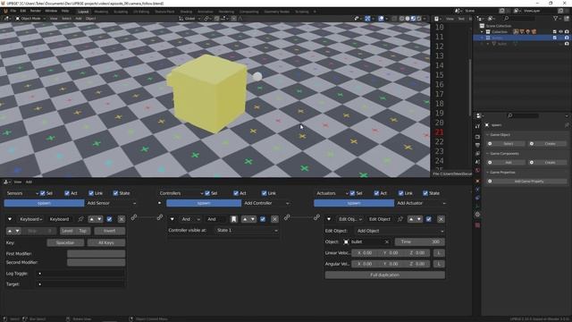Open the Keyboard sensor type dropdown

30,219
